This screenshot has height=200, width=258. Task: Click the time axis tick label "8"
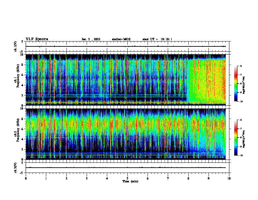coord(188,178)
